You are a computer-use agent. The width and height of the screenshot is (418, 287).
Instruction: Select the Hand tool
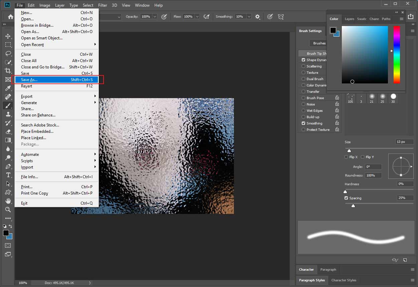[x=8, y=201]
